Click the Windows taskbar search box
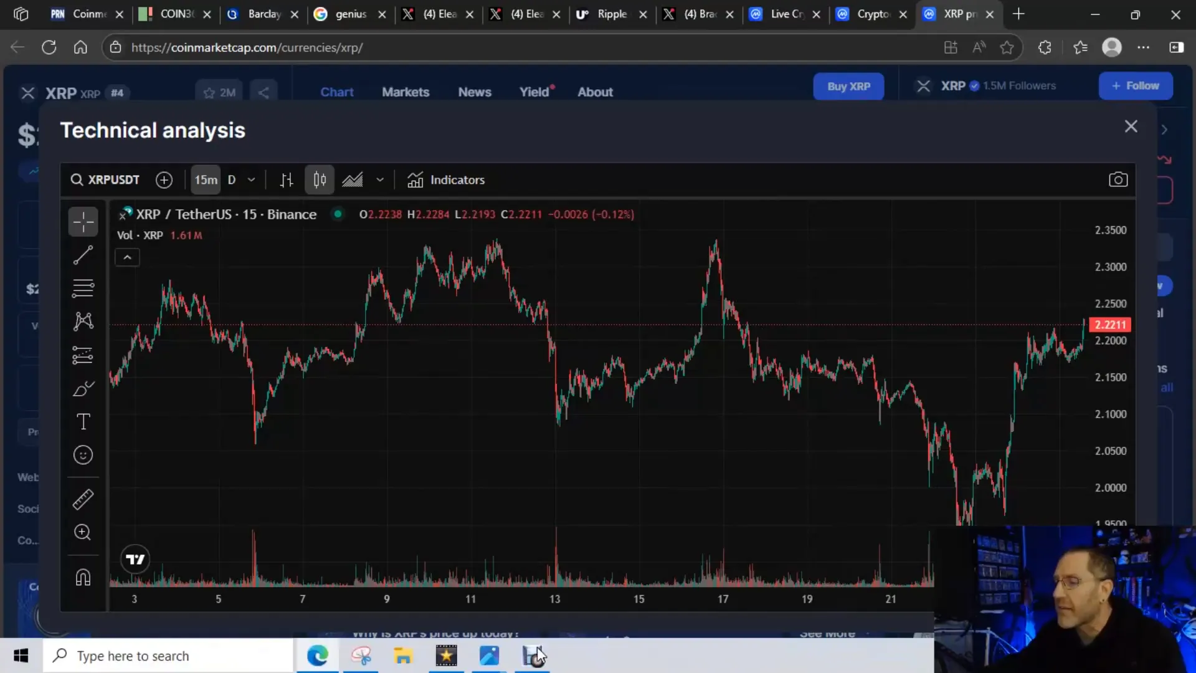The image size is (1196, 673). point(168,656)
